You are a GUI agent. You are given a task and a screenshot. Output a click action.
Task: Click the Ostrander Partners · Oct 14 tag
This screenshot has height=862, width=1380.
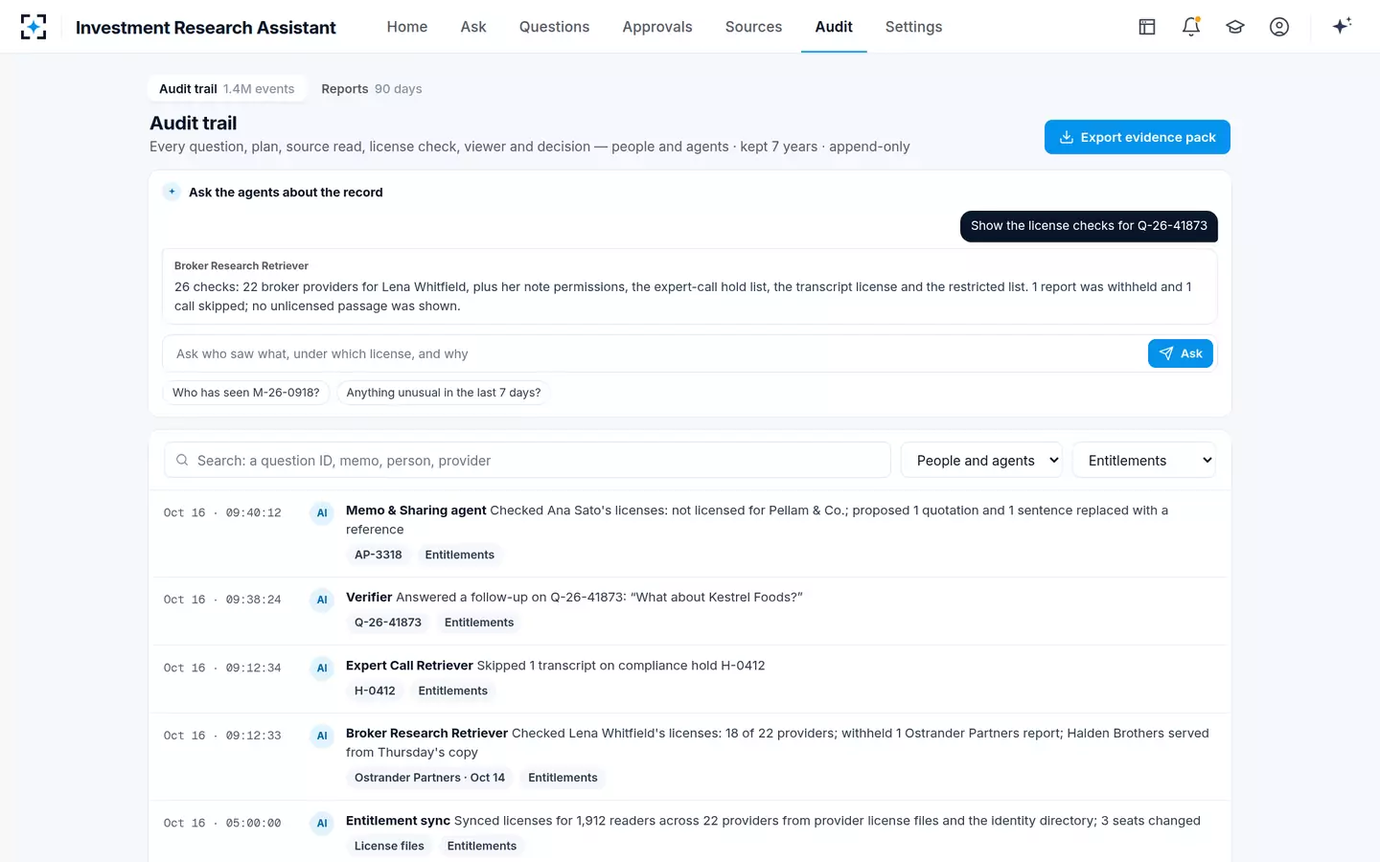point(429,778)
